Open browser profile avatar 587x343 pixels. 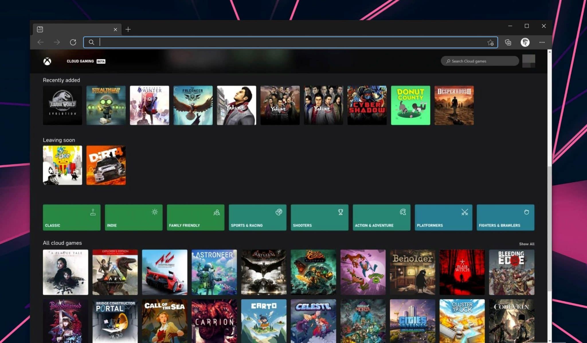(x=525, y=42)
